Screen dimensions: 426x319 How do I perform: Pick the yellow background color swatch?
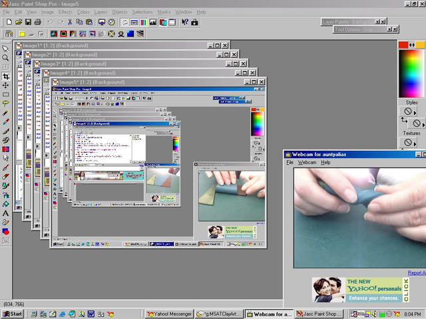click(420, 45)
